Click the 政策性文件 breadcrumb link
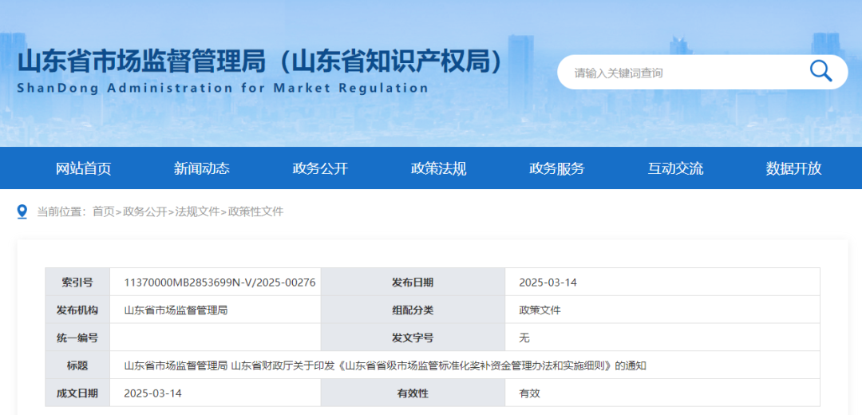This screenshot has width=862, height=415. (255, 211)
